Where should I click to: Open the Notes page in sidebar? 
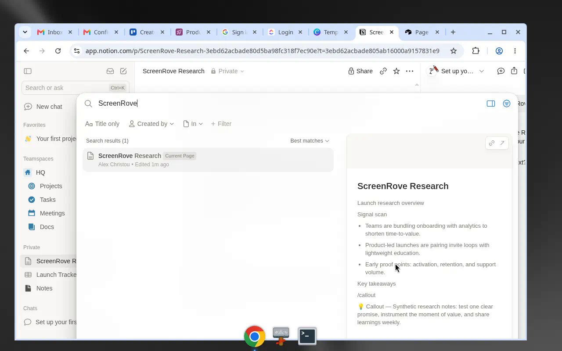pos(44,288)
